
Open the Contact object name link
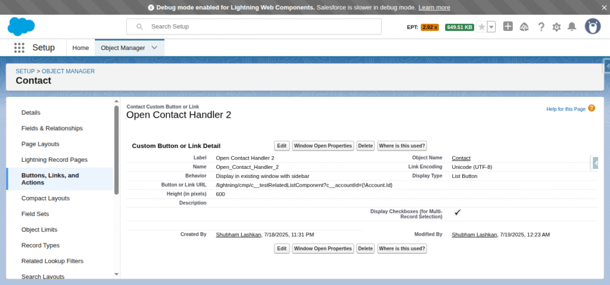pyautogui.click(x=461, y=158)
